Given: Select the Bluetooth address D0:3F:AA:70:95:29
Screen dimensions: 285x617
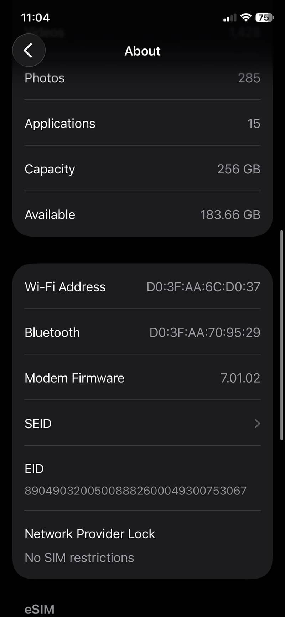Looking at the screenshot, I should (x=205, y=332).
